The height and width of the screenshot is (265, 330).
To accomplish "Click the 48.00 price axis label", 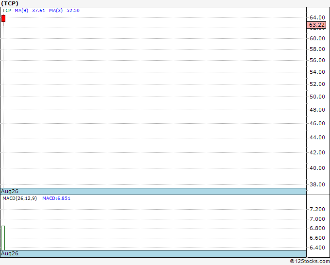I will (317, 110).
